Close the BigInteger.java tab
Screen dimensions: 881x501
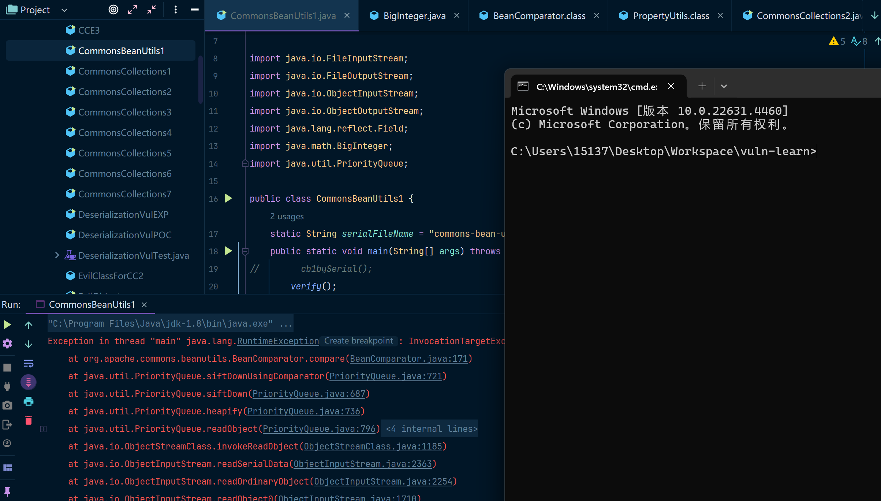pos(457,15)
